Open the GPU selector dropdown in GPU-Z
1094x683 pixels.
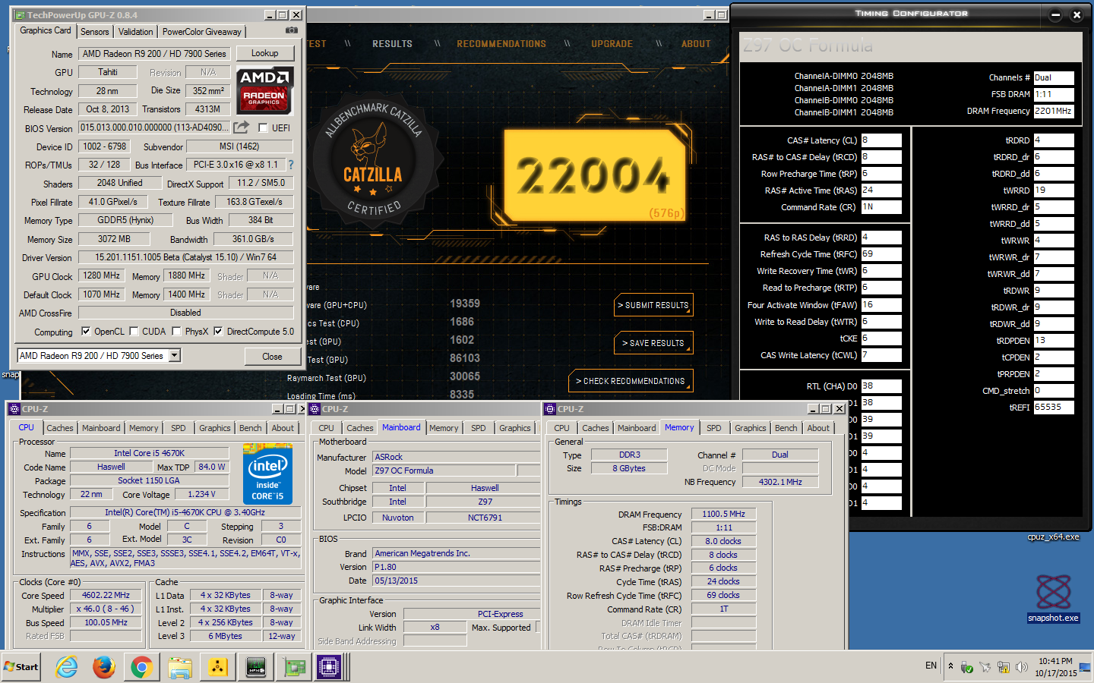[x=175, y=355]
